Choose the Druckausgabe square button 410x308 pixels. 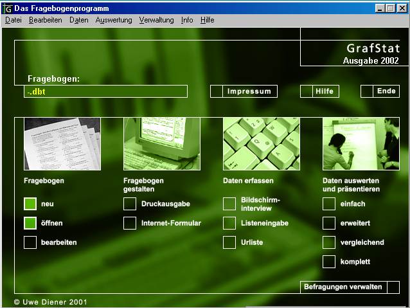[130, 204]
